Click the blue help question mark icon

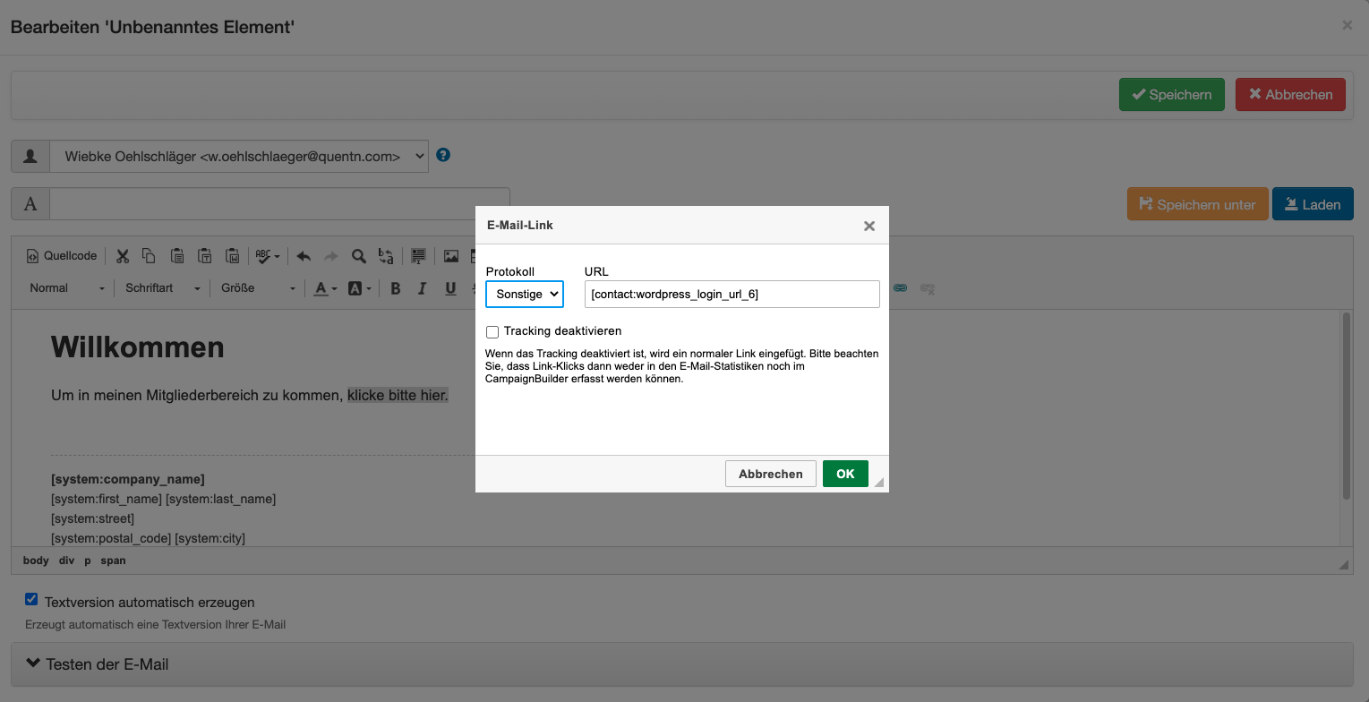click(x=443, y=155)
